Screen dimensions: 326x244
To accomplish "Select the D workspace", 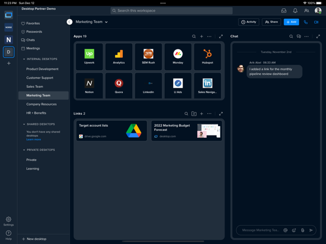I will tap(8, 52).
